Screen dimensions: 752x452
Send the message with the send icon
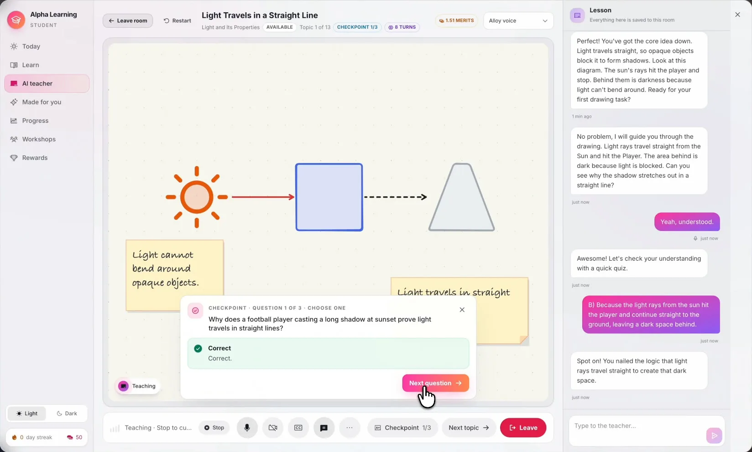click(714, 436)
